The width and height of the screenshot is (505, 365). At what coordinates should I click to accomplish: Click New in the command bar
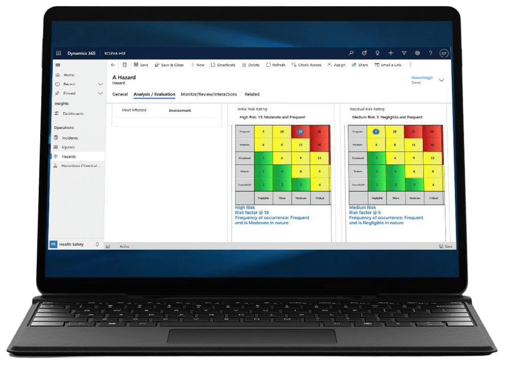pyautogui.click(x=197, y=65)
